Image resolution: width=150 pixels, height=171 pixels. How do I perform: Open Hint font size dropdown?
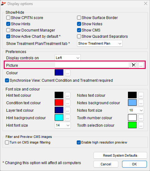(x=63, y=125)
